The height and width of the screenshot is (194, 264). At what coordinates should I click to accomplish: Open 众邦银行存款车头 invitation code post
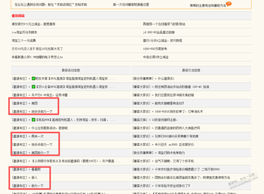75,161
